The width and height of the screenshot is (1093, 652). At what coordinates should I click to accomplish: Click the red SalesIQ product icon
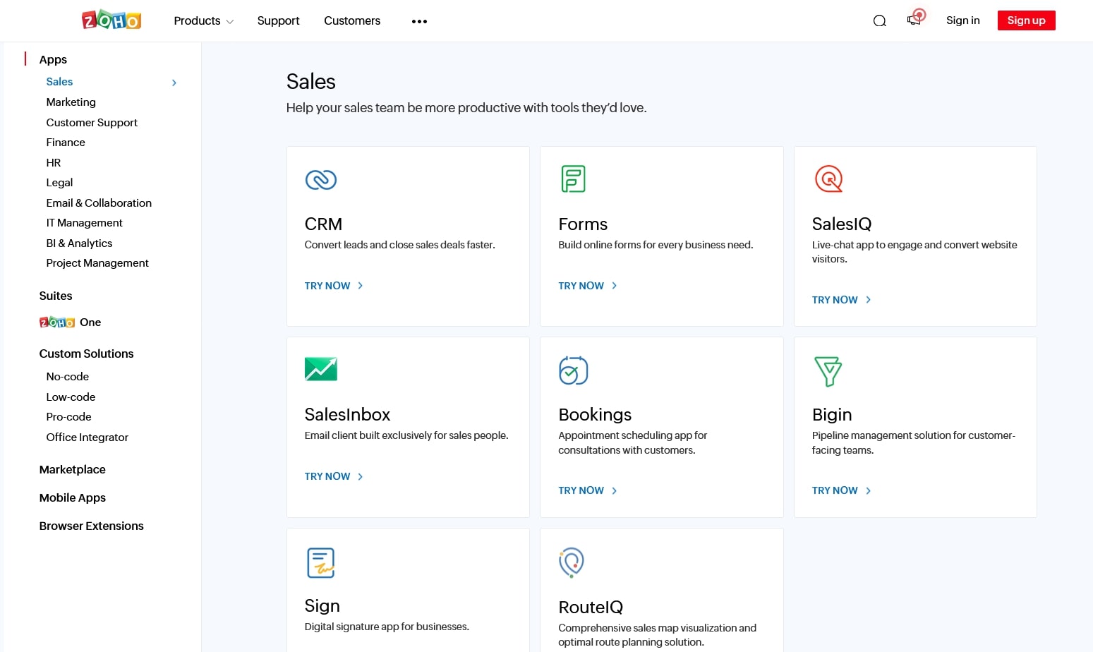pyautogui.click(x=828, y=179)
